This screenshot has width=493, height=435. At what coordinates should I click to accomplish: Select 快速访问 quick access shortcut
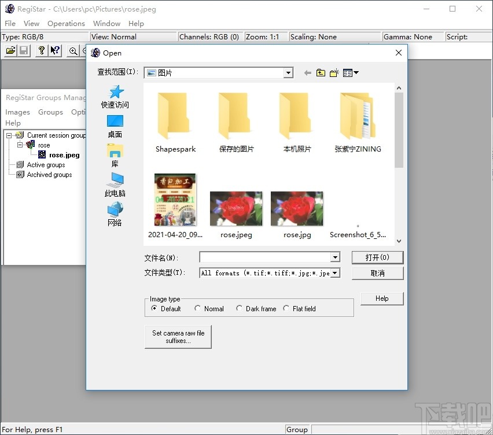pos(115,97)
